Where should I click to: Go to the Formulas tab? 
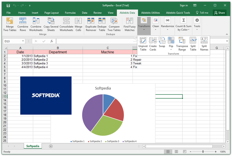[x=70, y=13]
